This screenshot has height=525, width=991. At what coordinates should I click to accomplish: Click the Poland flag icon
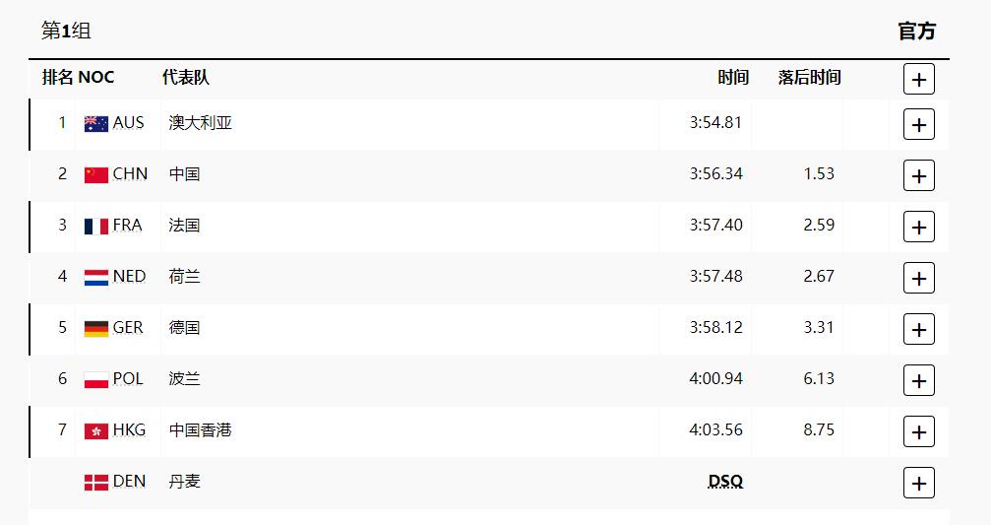click(x=95, y=380)
